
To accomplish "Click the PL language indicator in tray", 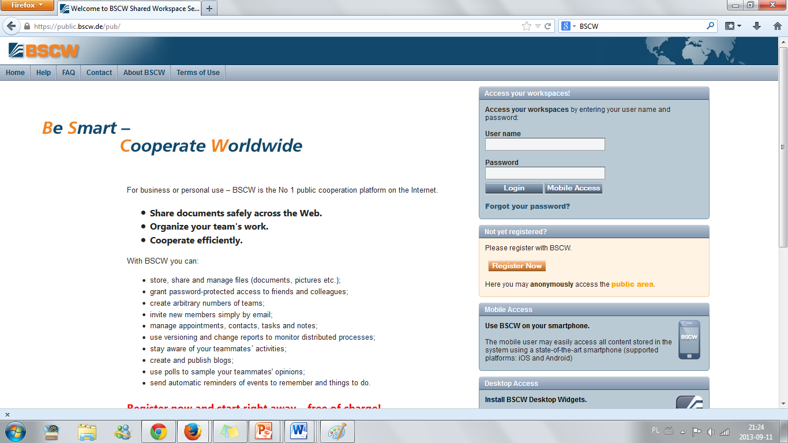I will (655, 430).
